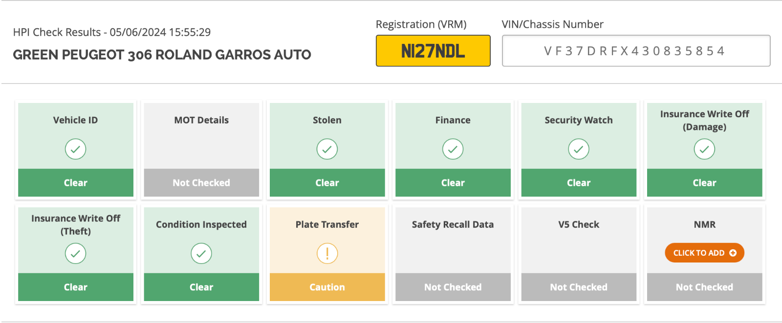Click the Finance Clear status bar
The width and height of the screenshot is (782, 323).
click(453, 182)
